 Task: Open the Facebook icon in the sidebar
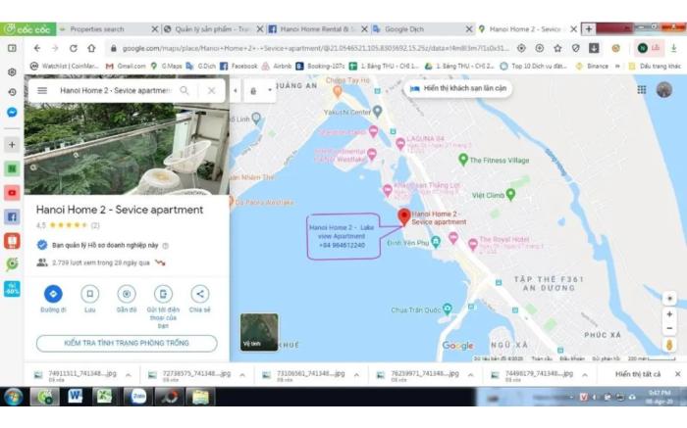point(12,216)
